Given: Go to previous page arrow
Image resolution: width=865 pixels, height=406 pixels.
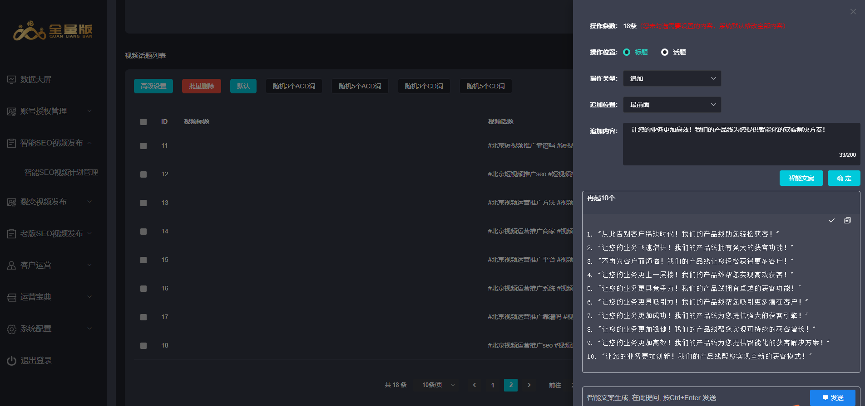Looking at the screenshot, I should pos(475,385).
